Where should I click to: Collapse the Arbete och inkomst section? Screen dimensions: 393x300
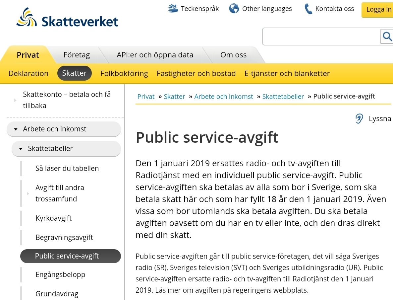click(x=16, y=129)
